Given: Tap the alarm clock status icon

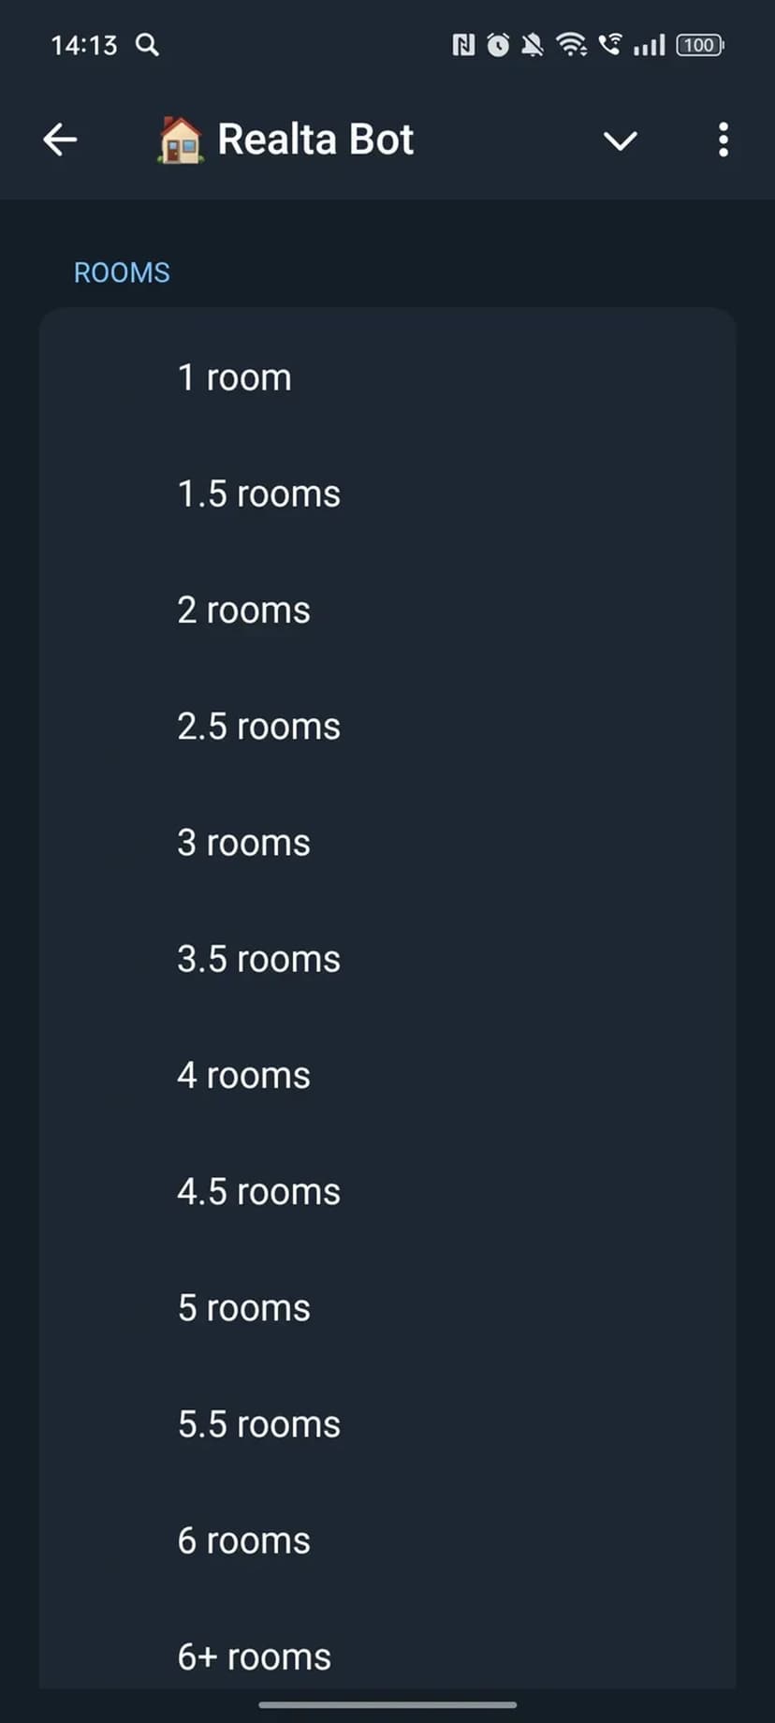Looking at the screenshot, I should 498,45.
